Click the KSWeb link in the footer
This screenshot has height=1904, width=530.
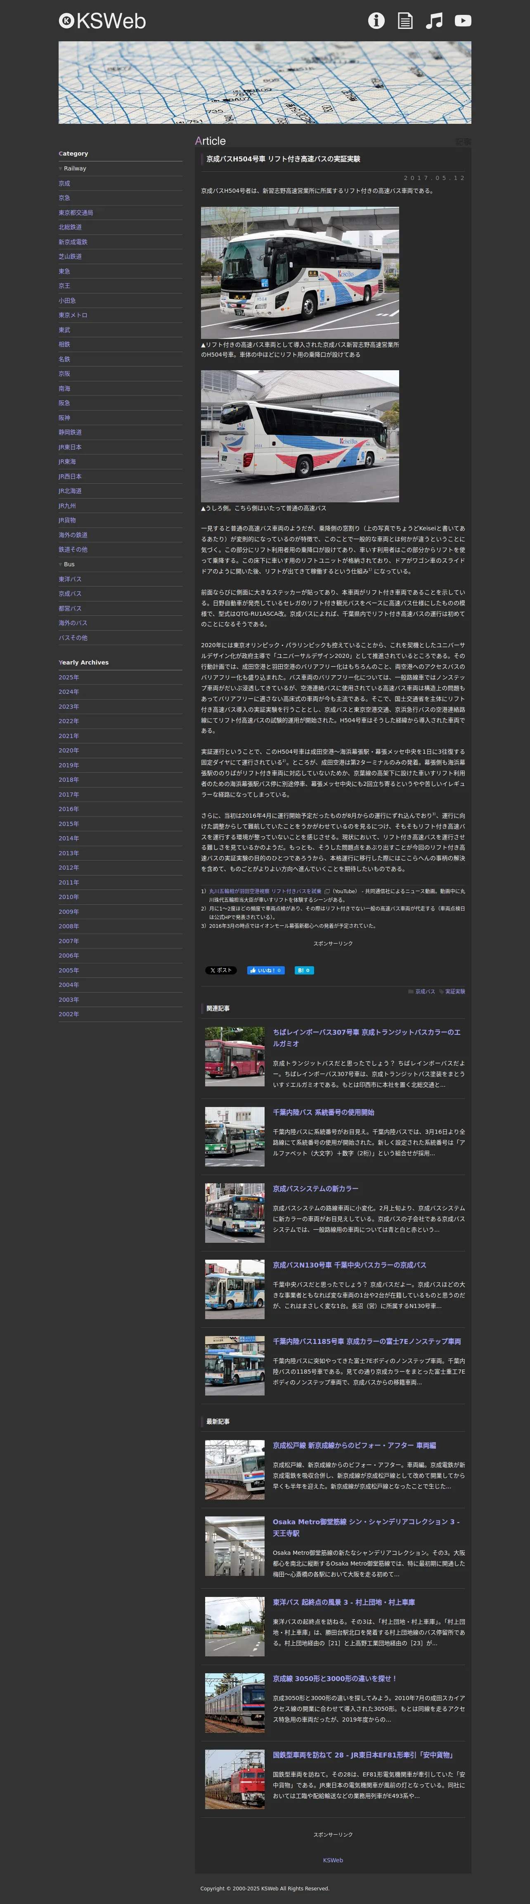click(333, 1860)
